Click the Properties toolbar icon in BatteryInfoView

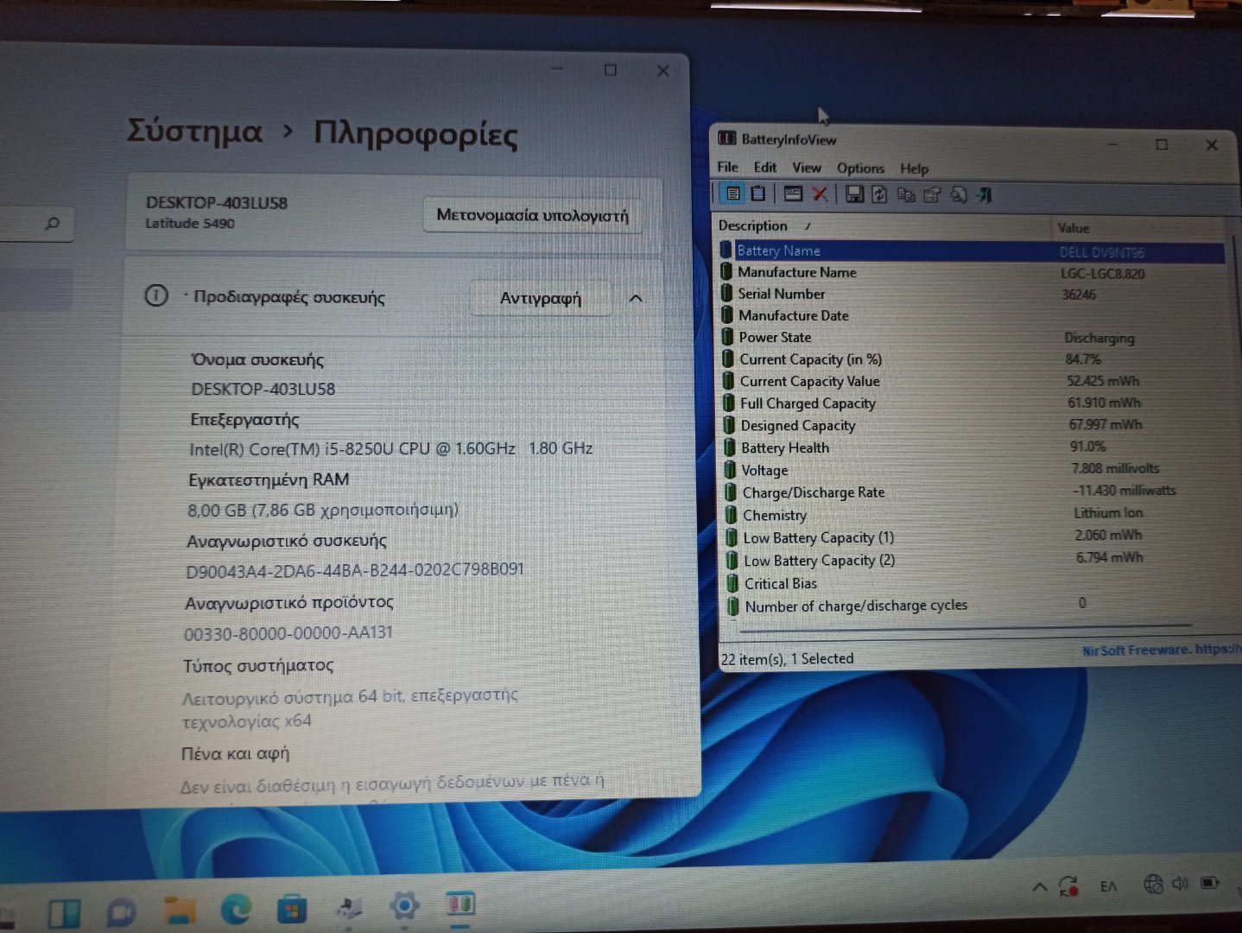coord(932,195)
